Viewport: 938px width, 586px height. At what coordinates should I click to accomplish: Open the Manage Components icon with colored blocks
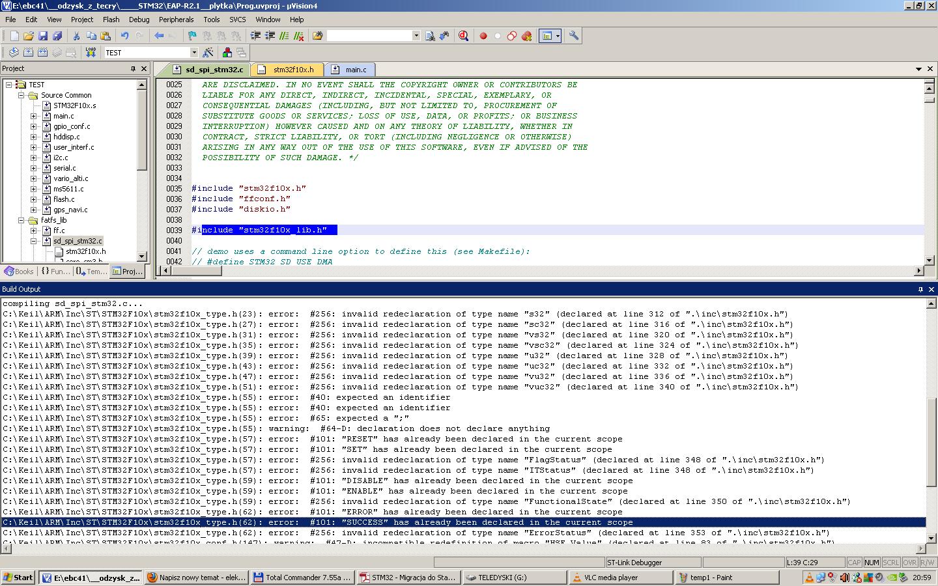click(227, 52)
